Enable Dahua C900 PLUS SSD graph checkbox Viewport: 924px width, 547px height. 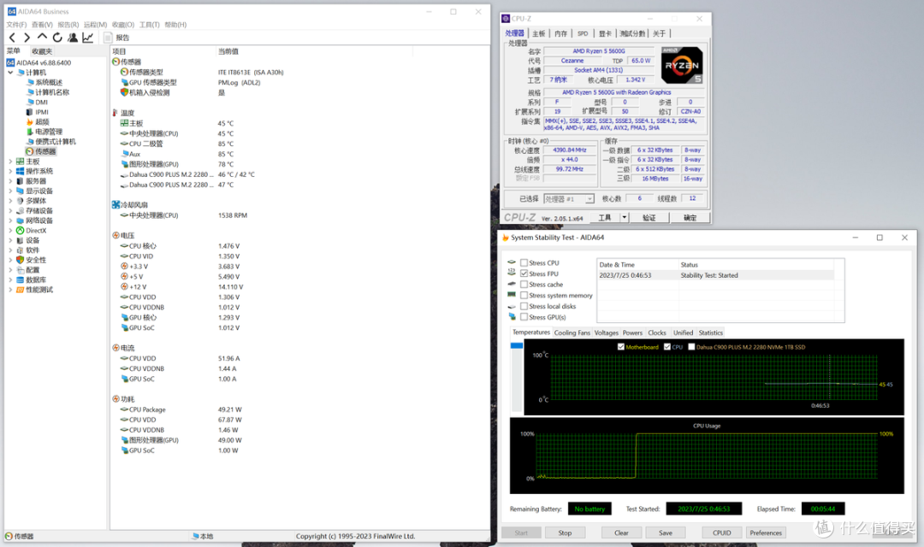(691, 347)
